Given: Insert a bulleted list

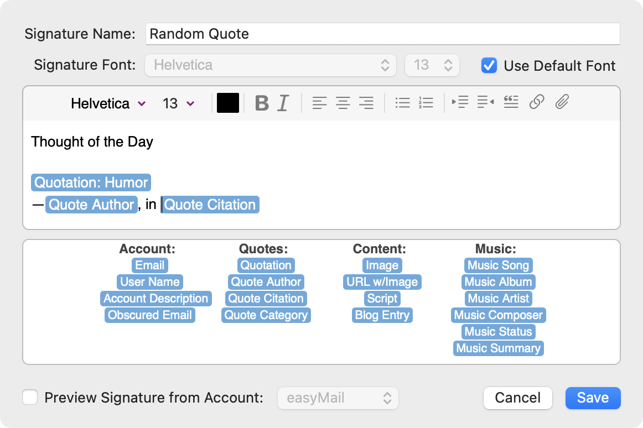Looking at the screenshot, I should [402, 103].
